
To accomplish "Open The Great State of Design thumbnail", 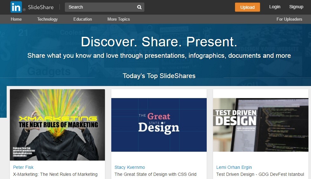I will (159, 125).
